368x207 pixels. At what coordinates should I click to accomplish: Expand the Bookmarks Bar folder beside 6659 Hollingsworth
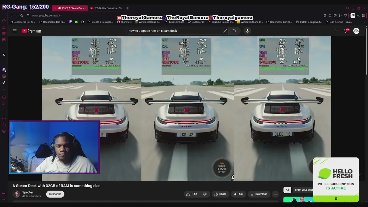[x=279, y=22]
